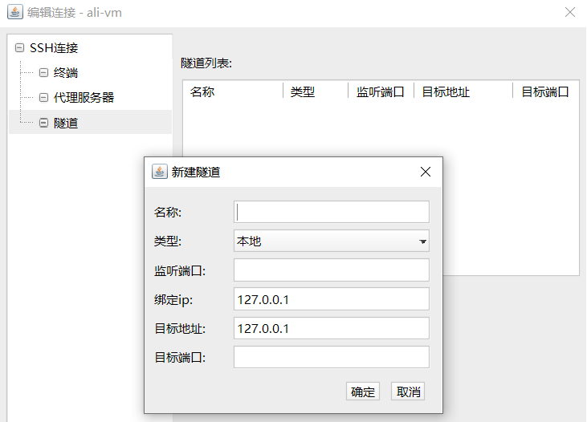Select 代理服务器 in the settings tree
Screen dimensions: 587x422
[84, 98]
